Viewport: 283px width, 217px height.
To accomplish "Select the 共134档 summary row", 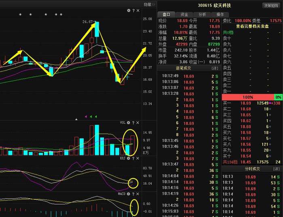I will pos(251,162).
